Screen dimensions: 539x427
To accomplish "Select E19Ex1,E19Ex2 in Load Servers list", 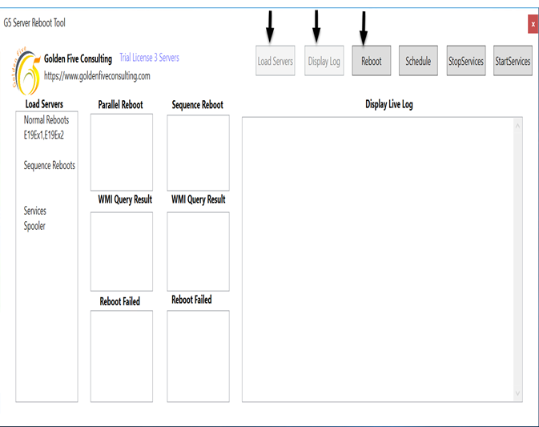I will coord(44,135).
